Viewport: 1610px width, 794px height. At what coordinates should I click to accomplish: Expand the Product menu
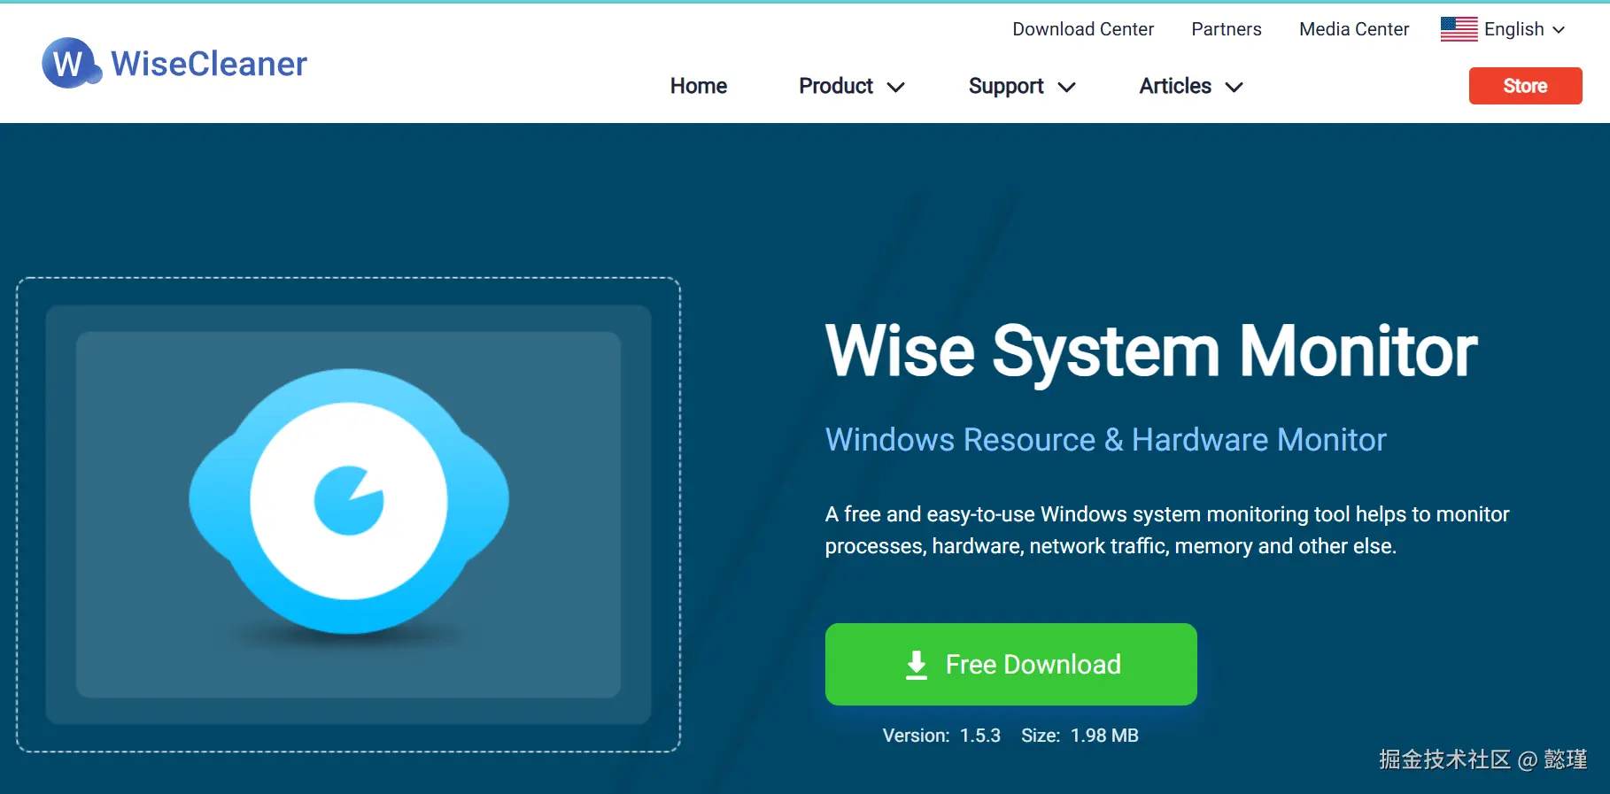pyautogui.click(x=851, y=86)
